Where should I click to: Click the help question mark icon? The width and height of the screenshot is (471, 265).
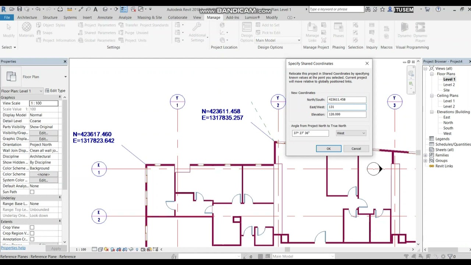pos(438,9)
